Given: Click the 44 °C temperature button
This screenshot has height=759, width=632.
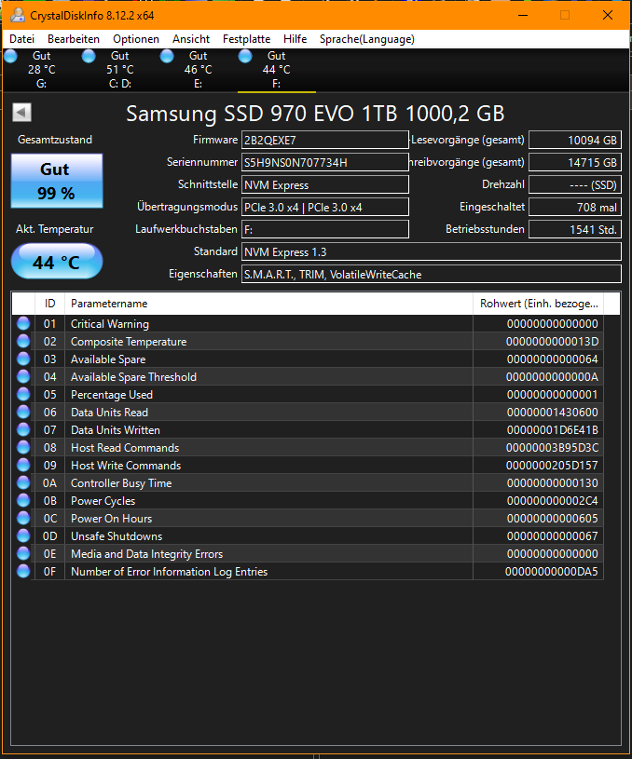Looking at the screenshot, I should [x=57, y=262].
